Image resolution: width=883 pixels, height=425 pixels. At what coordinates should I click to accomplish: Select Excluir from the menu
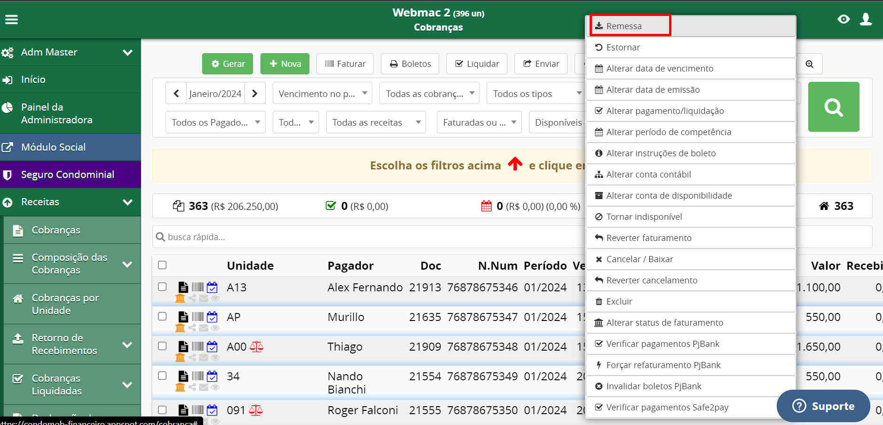(x=691, y=301)
